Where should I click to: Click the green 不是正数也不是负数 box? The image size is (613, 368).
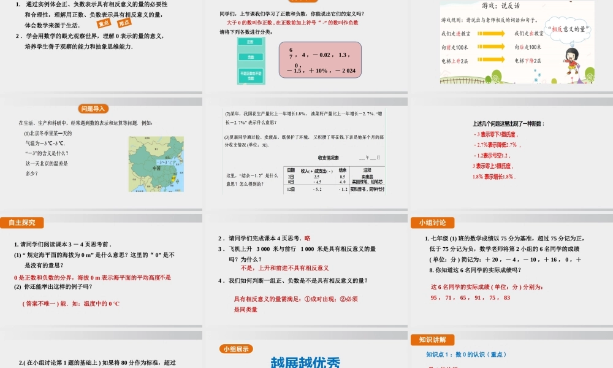pos(251,75)
